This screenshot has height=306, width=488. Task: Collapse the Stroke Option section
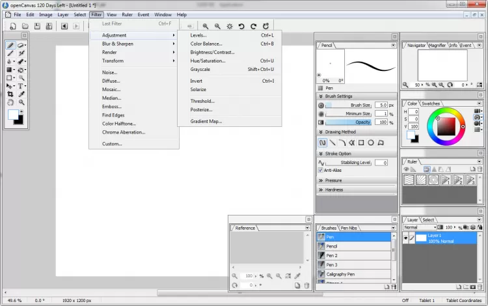(321, 154)
